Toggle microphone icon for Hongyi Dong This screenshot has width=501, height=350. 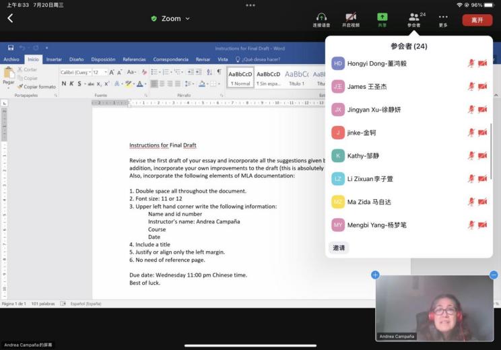(471, 63)
